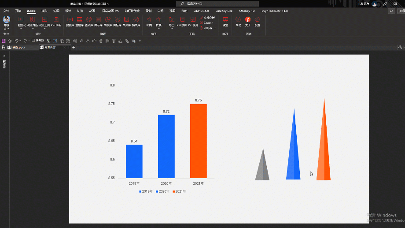Open the comments button at top right

click(391, 11)
